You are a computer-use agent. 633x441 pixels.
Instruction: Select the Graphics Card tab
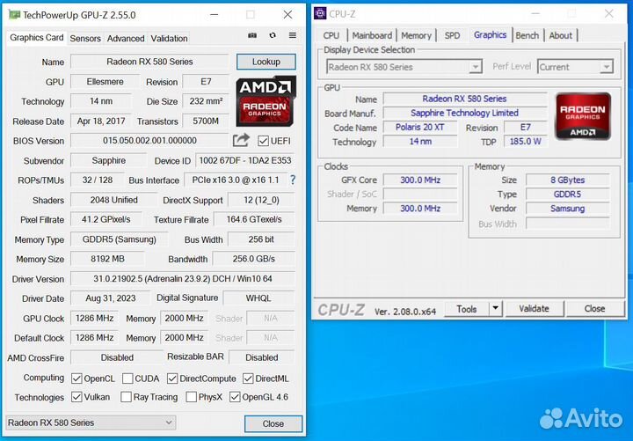(x=37, y=38)
